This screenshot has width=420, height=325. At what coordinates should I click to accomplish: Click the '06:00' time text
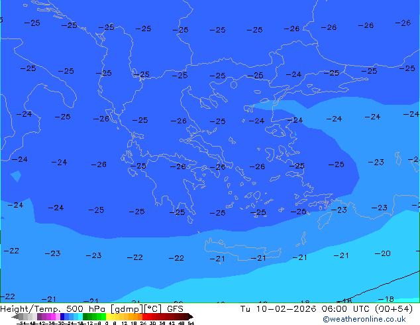point(335,309)
